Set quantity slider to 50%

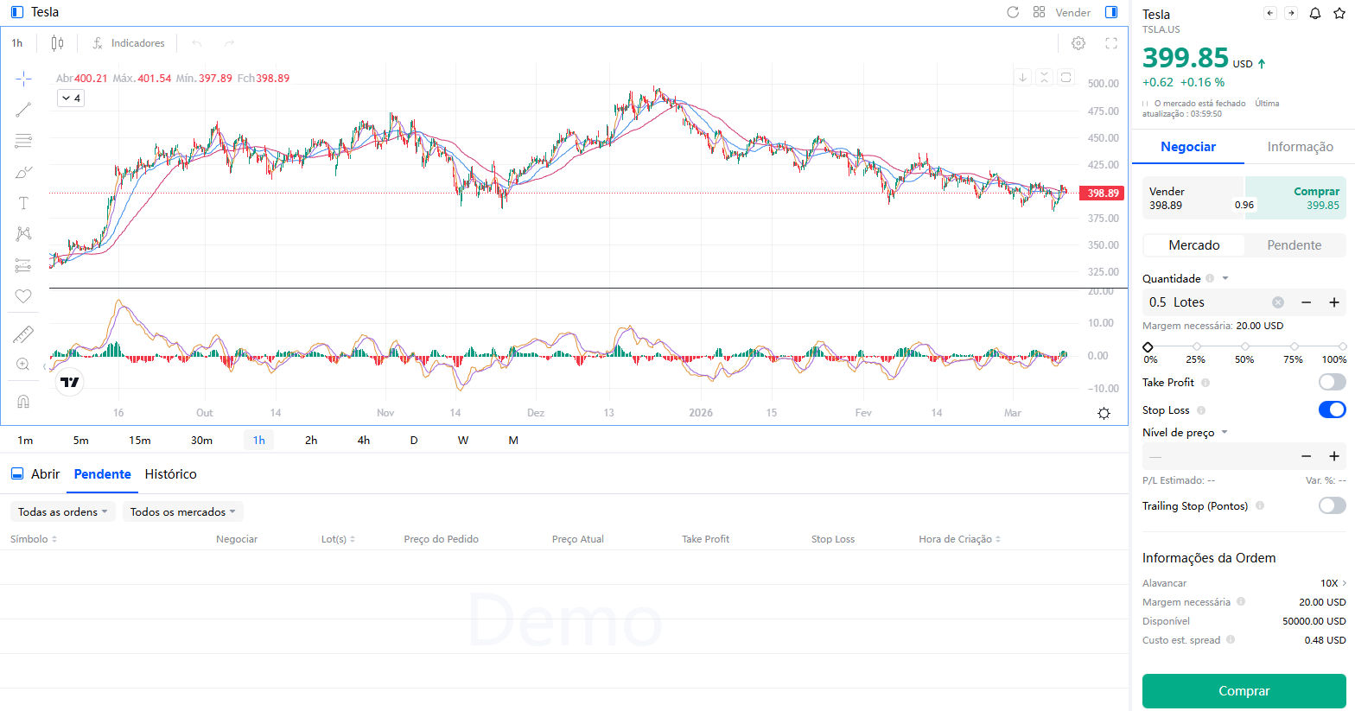click(x=1244, y=346)
